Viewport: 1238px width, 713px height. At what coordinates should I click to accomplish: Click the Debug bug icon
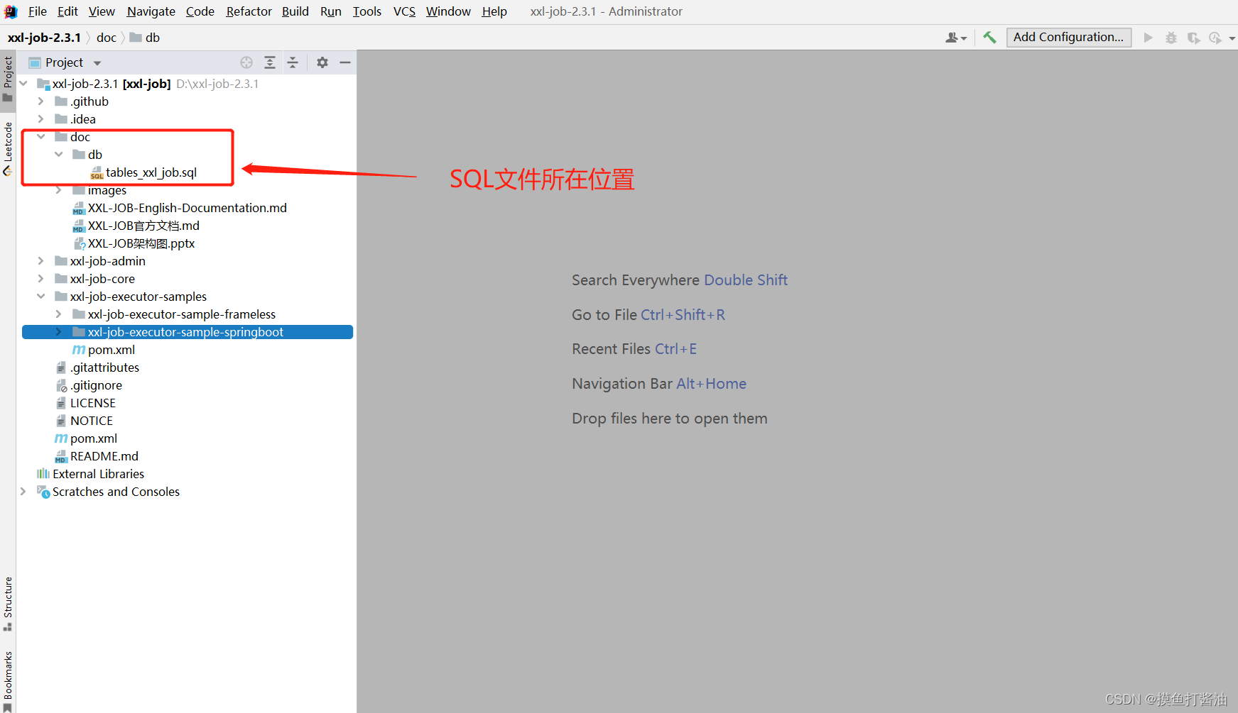click(1171, 38)
